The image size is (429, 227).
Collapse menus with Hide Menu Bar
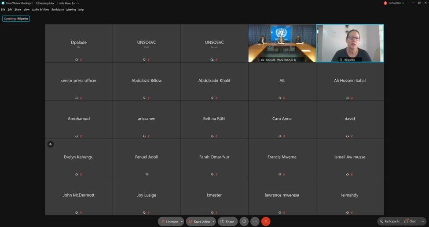pos(68,3)
